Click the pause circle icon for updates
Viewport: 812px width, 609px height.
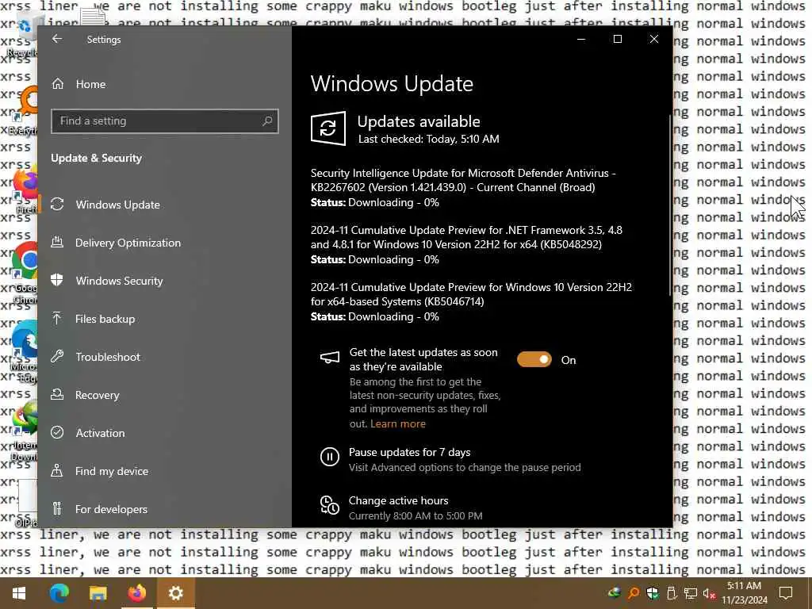(x=329, y=457)
